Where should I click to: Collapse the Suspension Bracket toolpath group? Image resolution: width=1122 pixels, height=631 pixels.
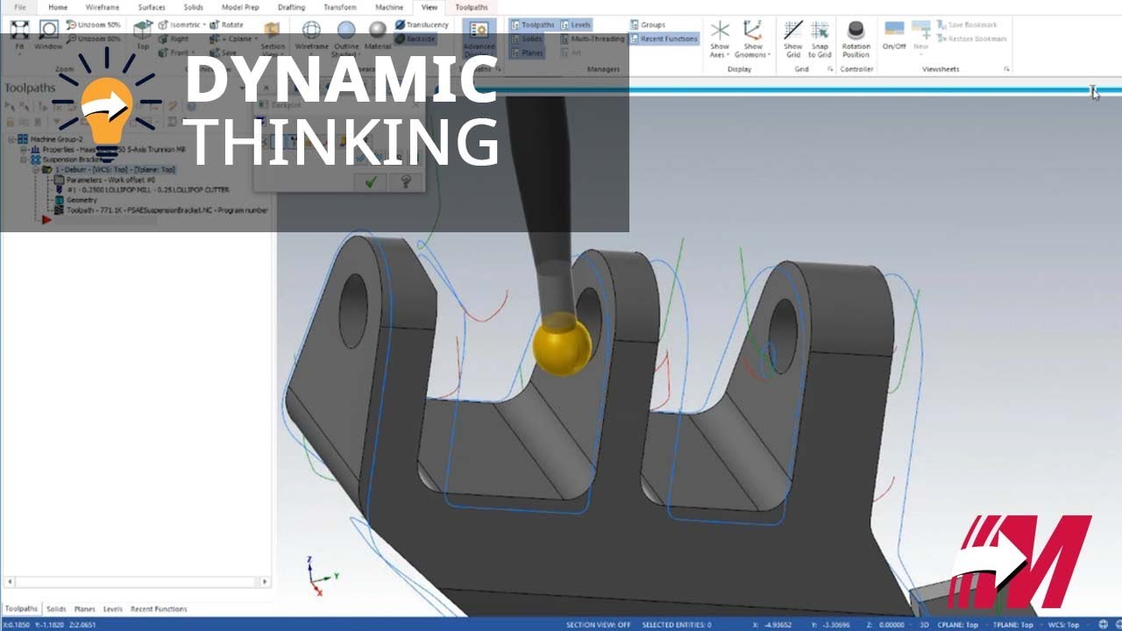click(24, 160)
